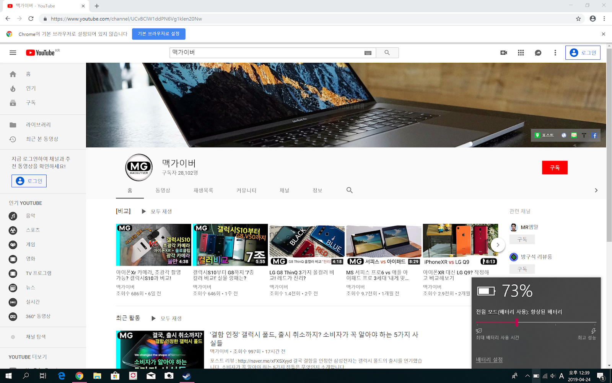Open the on-screen keyboard in search box
The image size is (612, 383).
click(368, 53)
